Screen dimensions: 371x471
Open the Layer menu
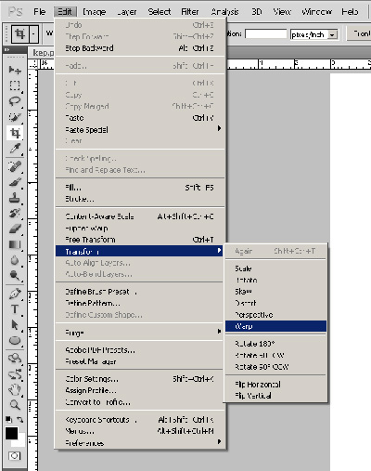coord(127,12)
